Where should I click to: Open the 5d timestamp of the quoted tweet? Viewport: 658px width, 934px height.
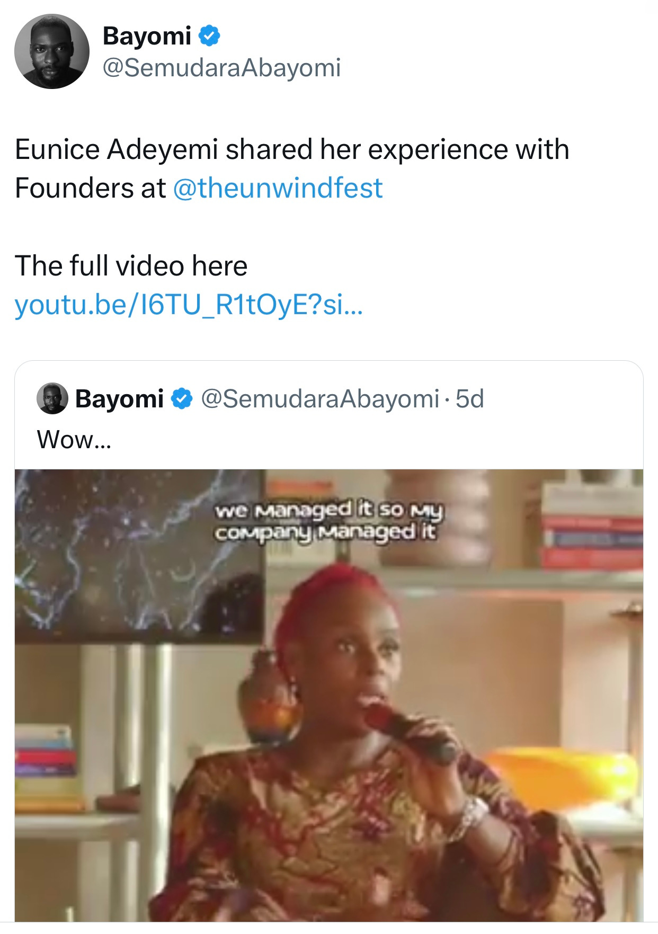[470, 399]
